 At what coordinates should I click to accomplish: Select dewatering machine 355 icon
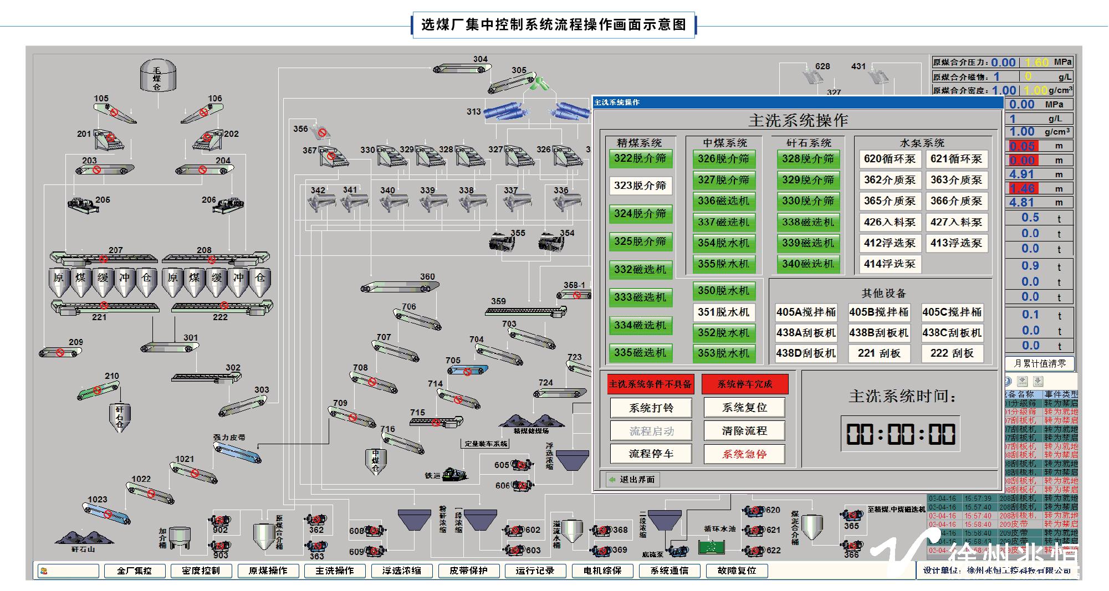point(503,242)
